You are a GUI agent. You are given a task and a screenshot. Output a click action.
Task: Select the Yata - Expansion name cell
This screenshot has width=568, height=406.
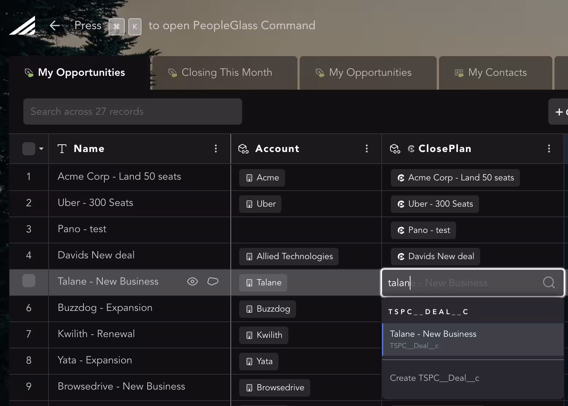pos(140,361)
